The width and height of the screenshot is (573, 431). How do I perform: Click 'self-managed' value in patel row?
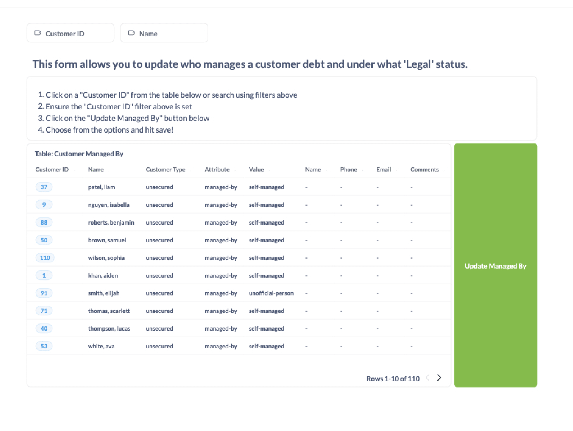coord(266,187)
